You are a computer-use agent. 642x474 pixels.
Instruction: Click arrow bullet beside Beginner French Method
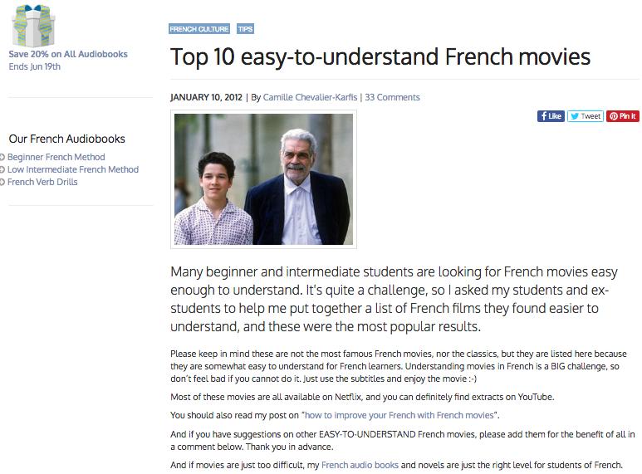point(2,157)
